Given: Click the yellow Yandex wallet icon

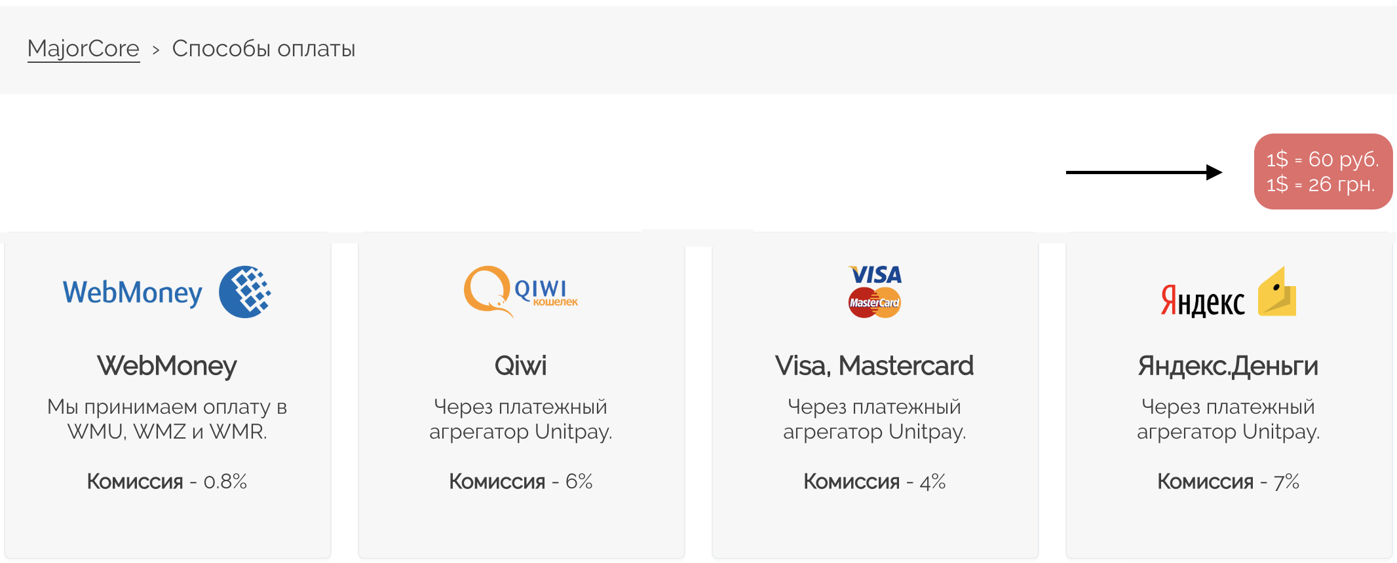Looking at the screenshot, I should coord(1277,291).
